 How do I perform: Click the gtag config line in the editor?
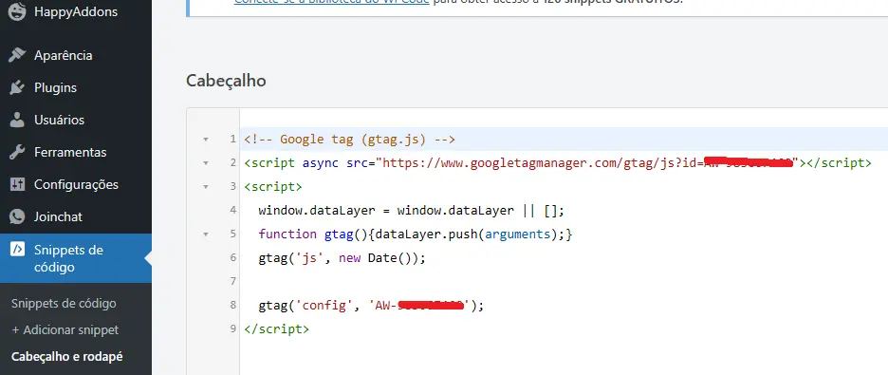(371, 306)
